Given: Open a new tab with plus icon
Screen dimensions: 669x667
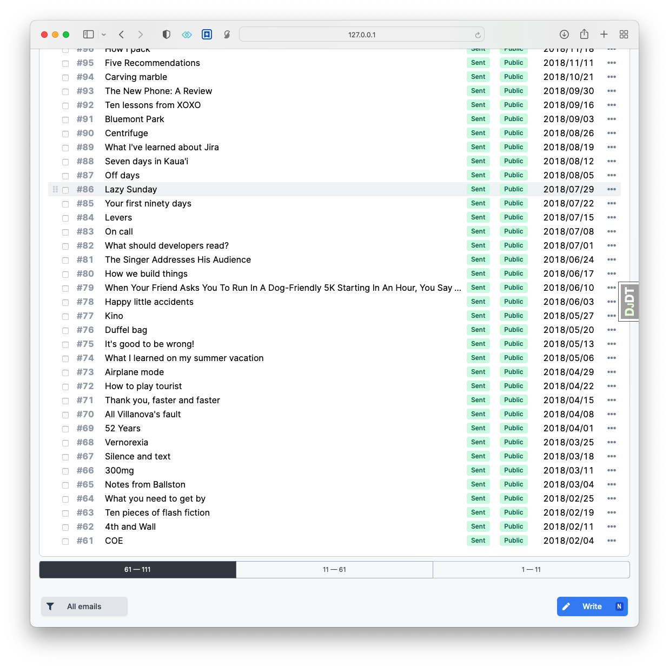Looking at the screenshot, I should [x=604, y=35].
